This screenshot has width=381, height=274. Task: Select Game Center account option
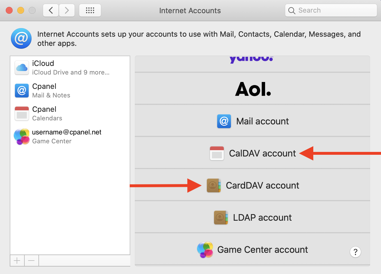(252, 249)
